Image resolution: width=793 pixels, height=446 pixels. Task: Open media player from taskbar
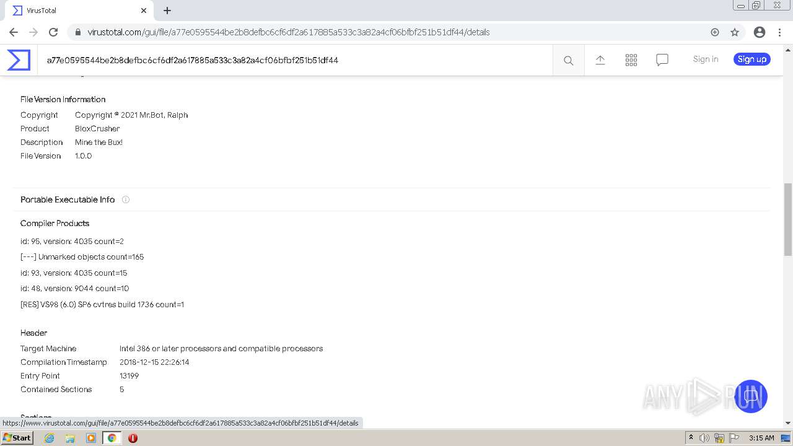tap(91, 438)
